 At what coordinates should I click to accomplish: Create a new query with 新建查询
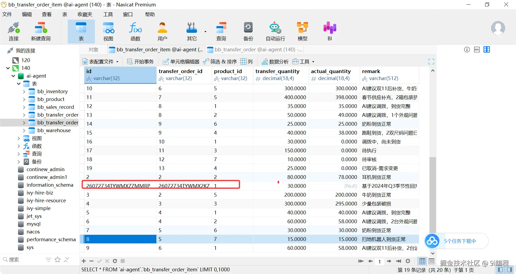coord(41,31)
